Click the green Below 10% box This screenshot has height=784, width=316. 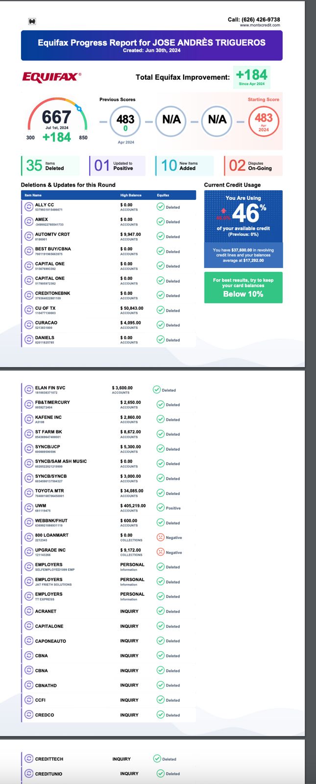(243, 288)
